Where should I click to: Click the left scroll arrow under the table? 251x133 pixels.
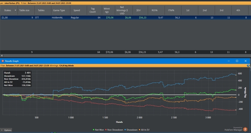coord(2,55)
